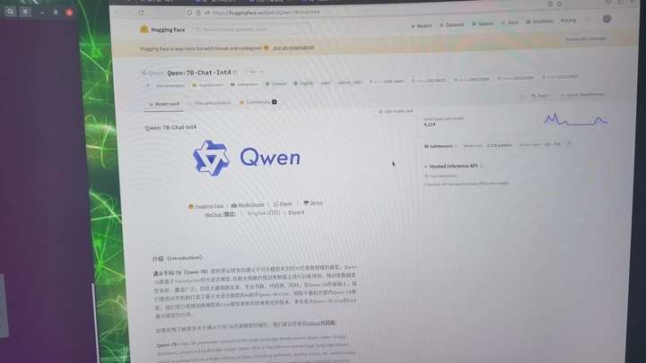Open the user avatar menu
Image resolution: width=646 pixels, height=363 pixels.
tap(607, 19)
